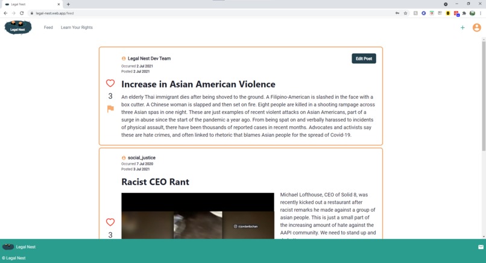Like the Racist CEO Rant post
Image resolution: width=486 pixels, height=263 pixels.
click(110, 222)
